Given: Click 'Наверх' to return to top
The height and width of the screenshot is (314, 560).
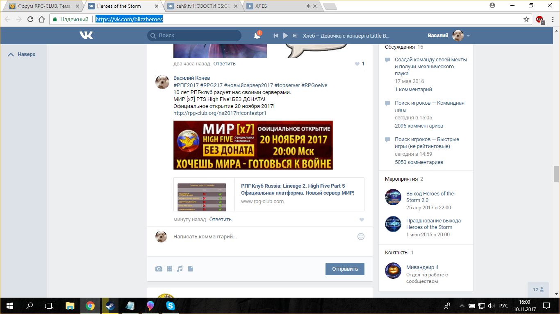Looking at the screenshot, I should pyautogui.click(x=22, y=54).
